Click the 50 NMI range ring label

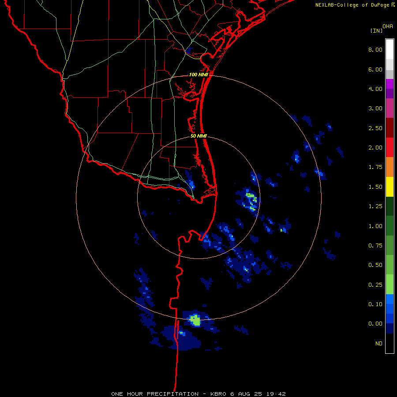click(198, 136)
